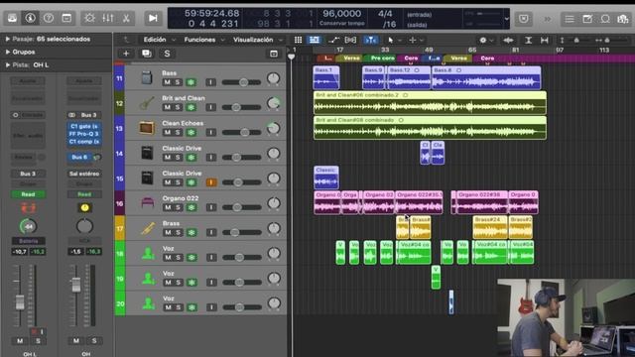The width and height of the screenshot is (635, 357).
Task: Solo the Bass track
Action: pos(178,82)
